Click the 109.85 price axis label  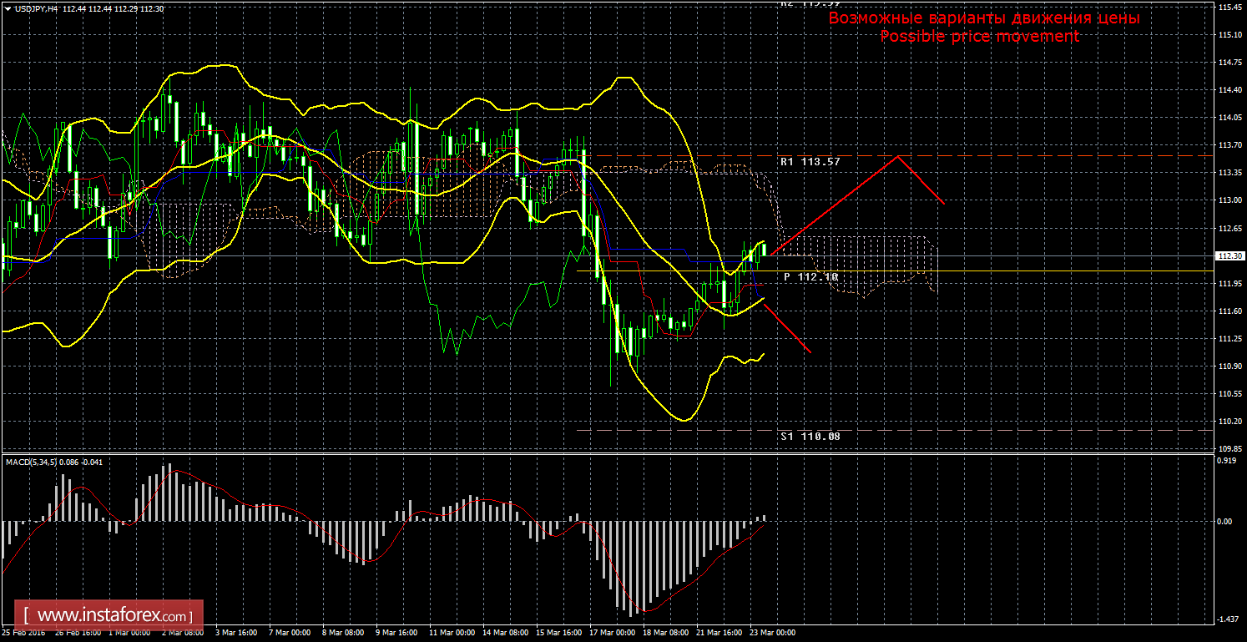coord(1230,449)
